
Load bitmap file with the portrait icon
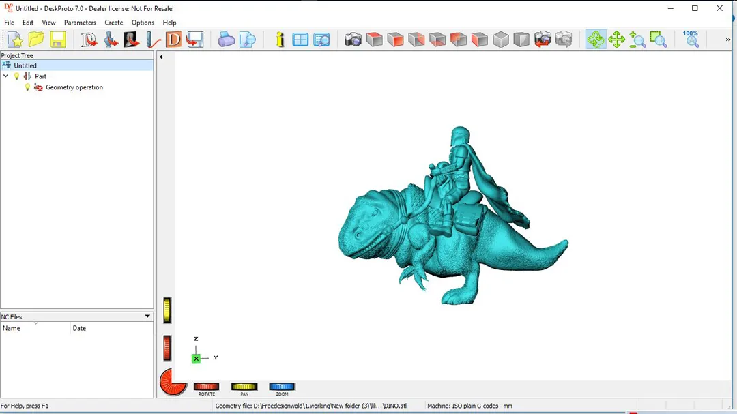131,40
